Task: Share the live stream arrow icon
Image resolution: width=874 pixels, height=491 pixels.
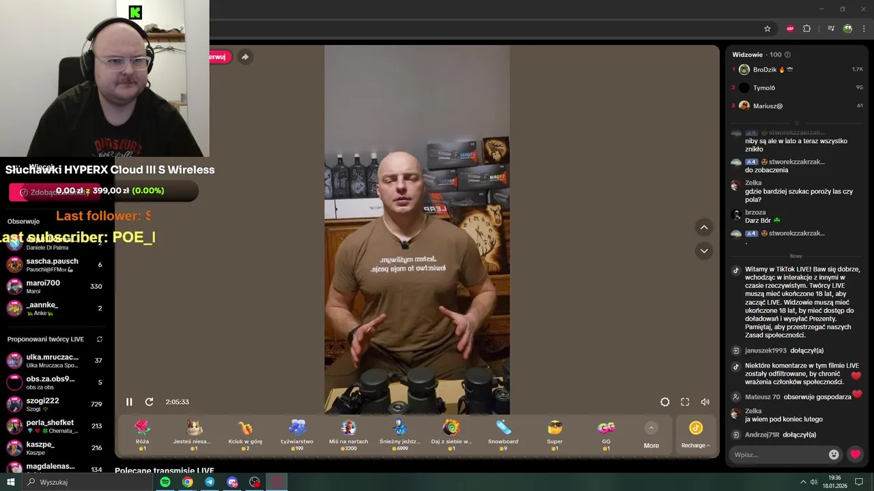Action: coord(245,57)
